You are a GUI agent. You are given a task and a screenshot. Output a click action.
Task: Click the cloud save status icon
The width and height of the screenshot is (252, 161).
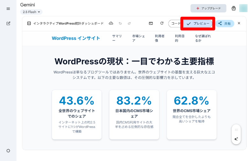[x=111, y=24]
